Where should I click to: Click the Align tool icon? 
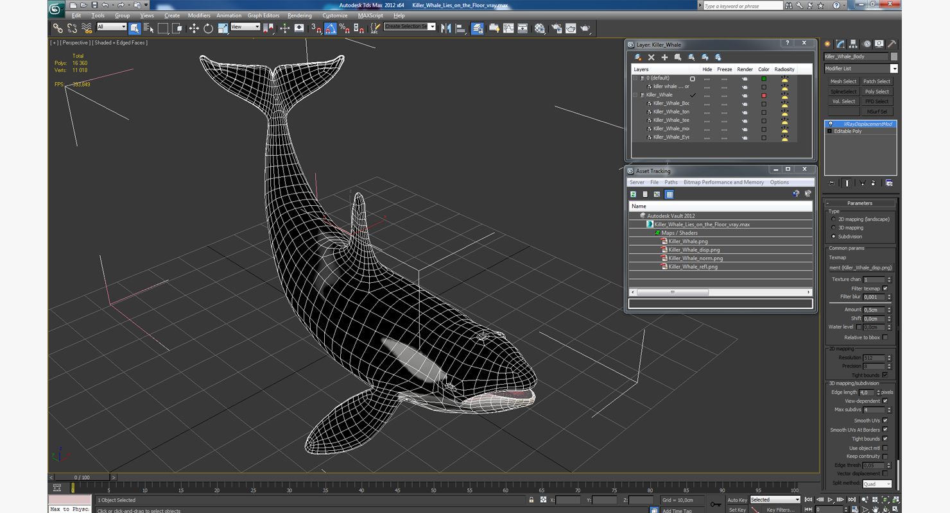[x=460, y=28]
